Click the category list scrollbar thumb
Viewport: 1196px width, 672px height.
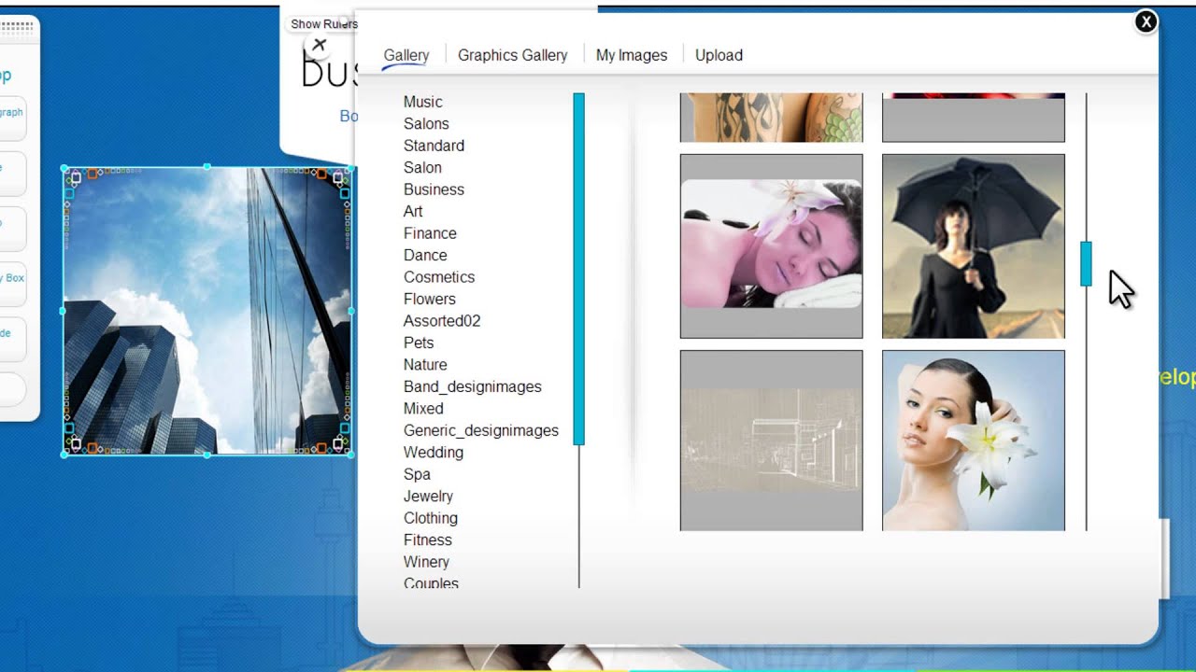579,269
